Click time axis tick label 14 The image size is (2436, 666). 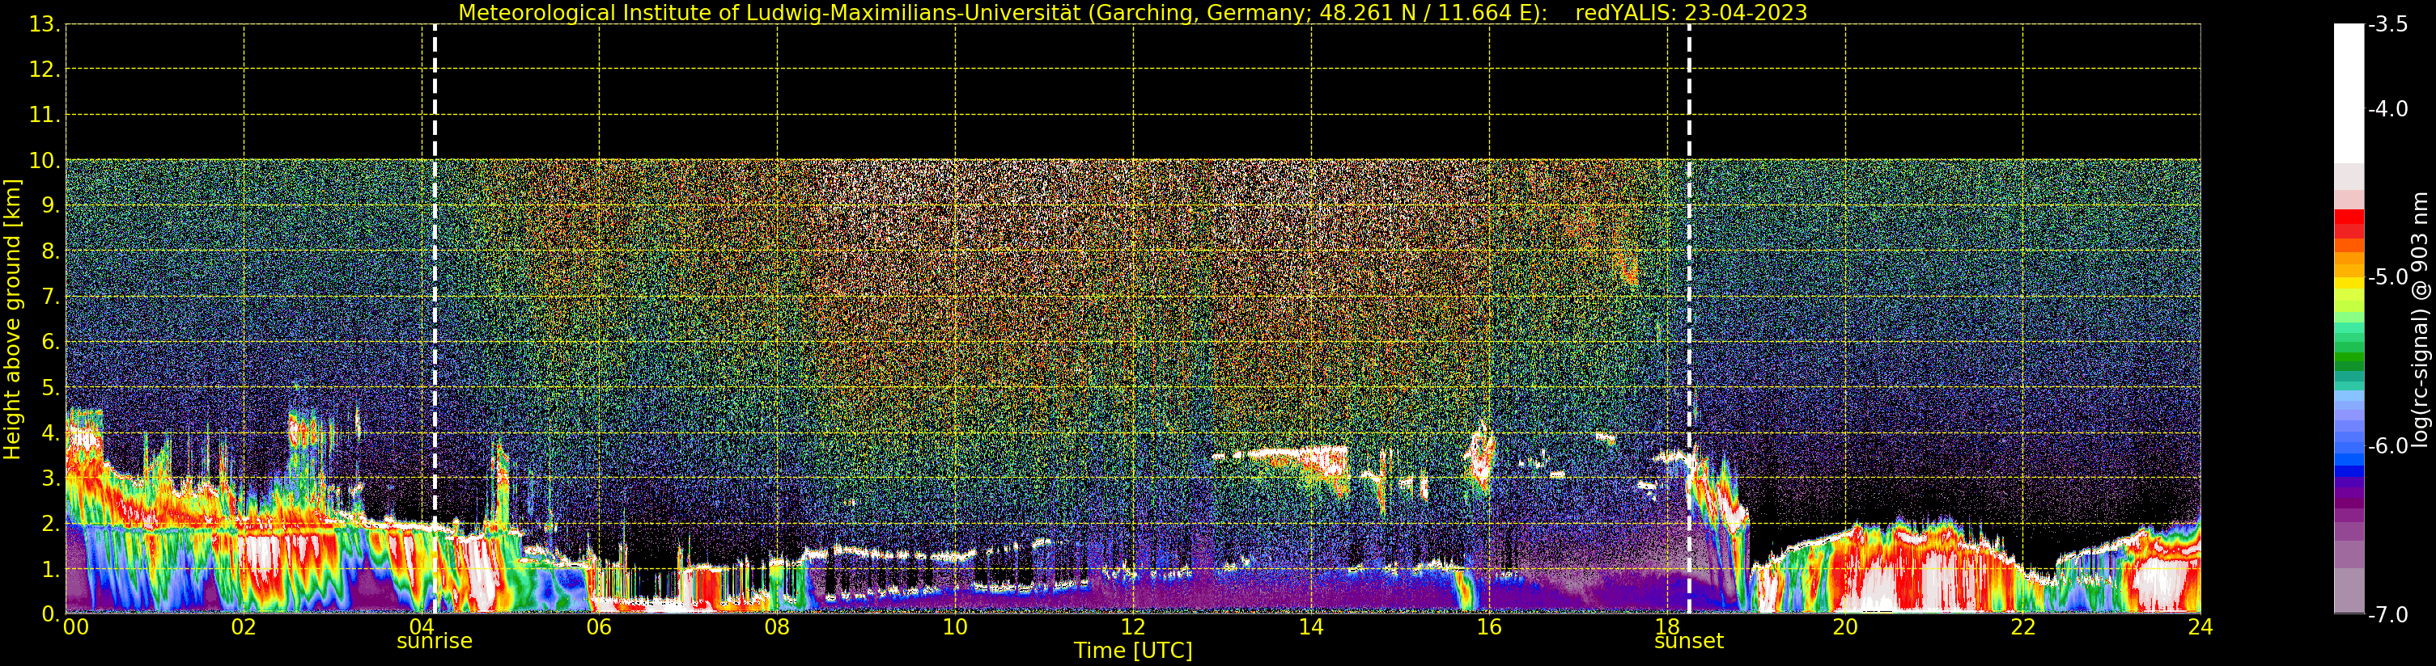click(x=1311, y=627)
